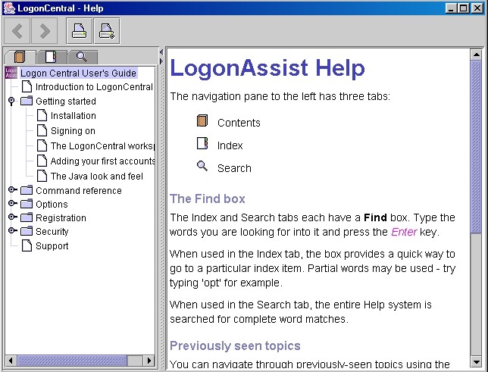Go back with the previous-topic arrow button
This screenshot has height=372, width=488.
point(17,31)
